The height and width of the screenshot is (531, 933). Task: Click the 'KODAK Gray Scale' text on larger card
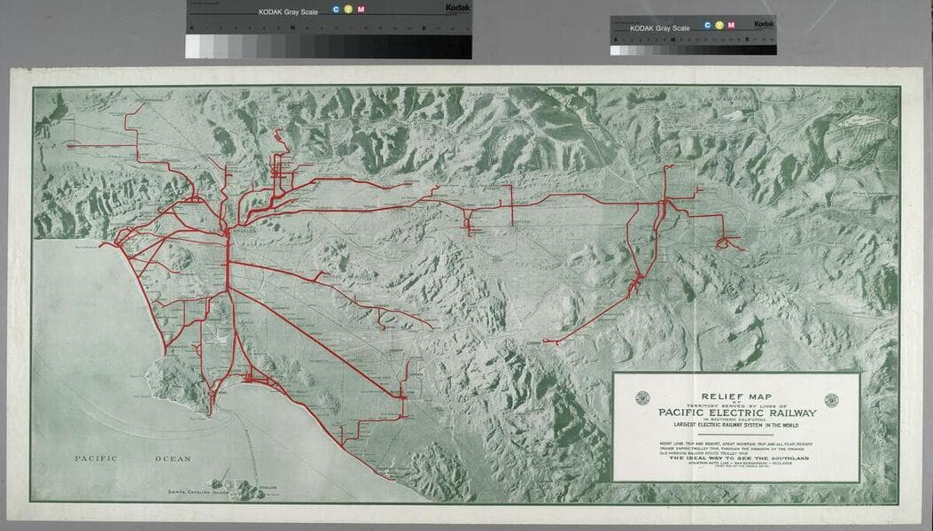pos(288,12)
